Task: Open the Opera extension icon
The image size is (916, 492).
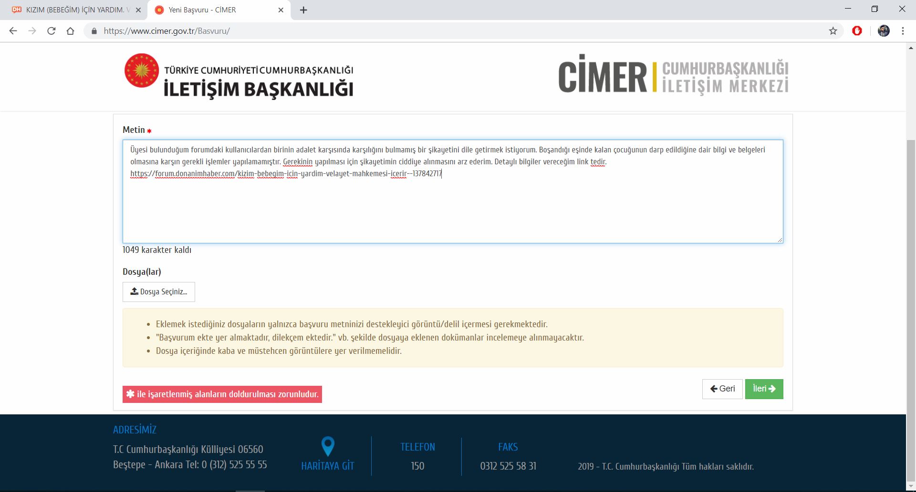Action: (x=857, y=31)
